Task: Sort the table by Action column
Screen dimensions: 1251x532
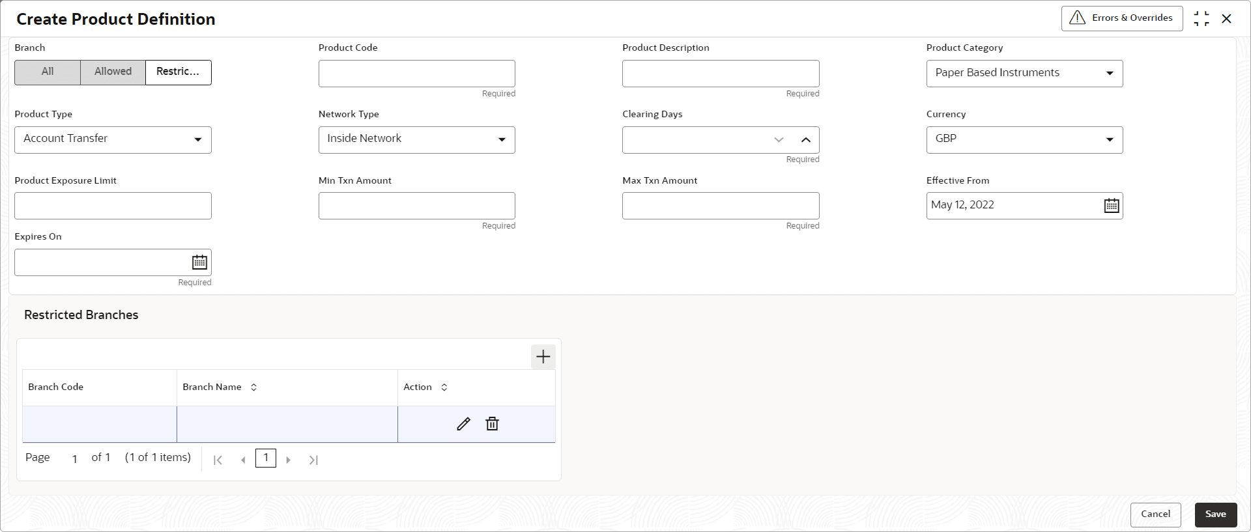Action: coord(444,387)
